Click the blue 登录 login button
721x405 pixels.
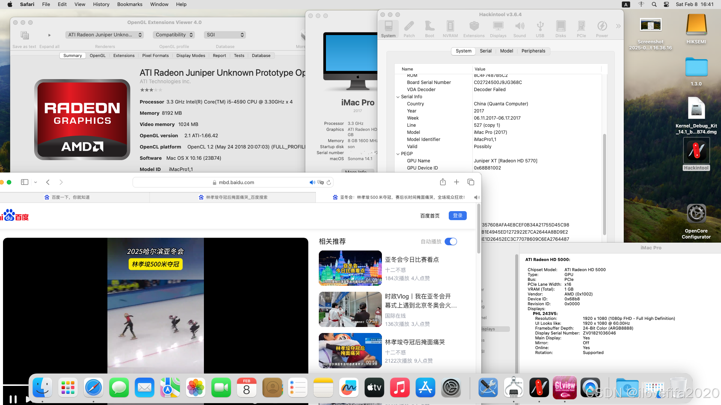tap(457, 216)
